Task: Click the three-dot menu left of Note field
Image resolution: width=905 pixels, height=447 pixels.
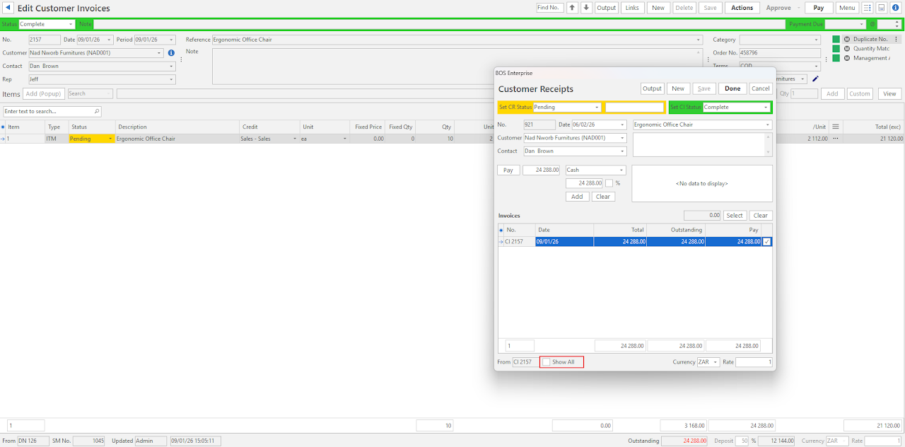Action: click(x=181, y=59)
